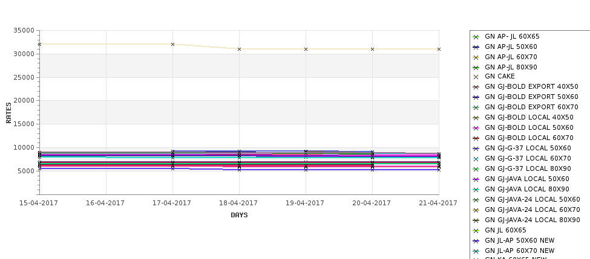The image size is (590, 259).
Task: Click the GN AP- JL 60X65 legend marker
Action: coord(476,37)
